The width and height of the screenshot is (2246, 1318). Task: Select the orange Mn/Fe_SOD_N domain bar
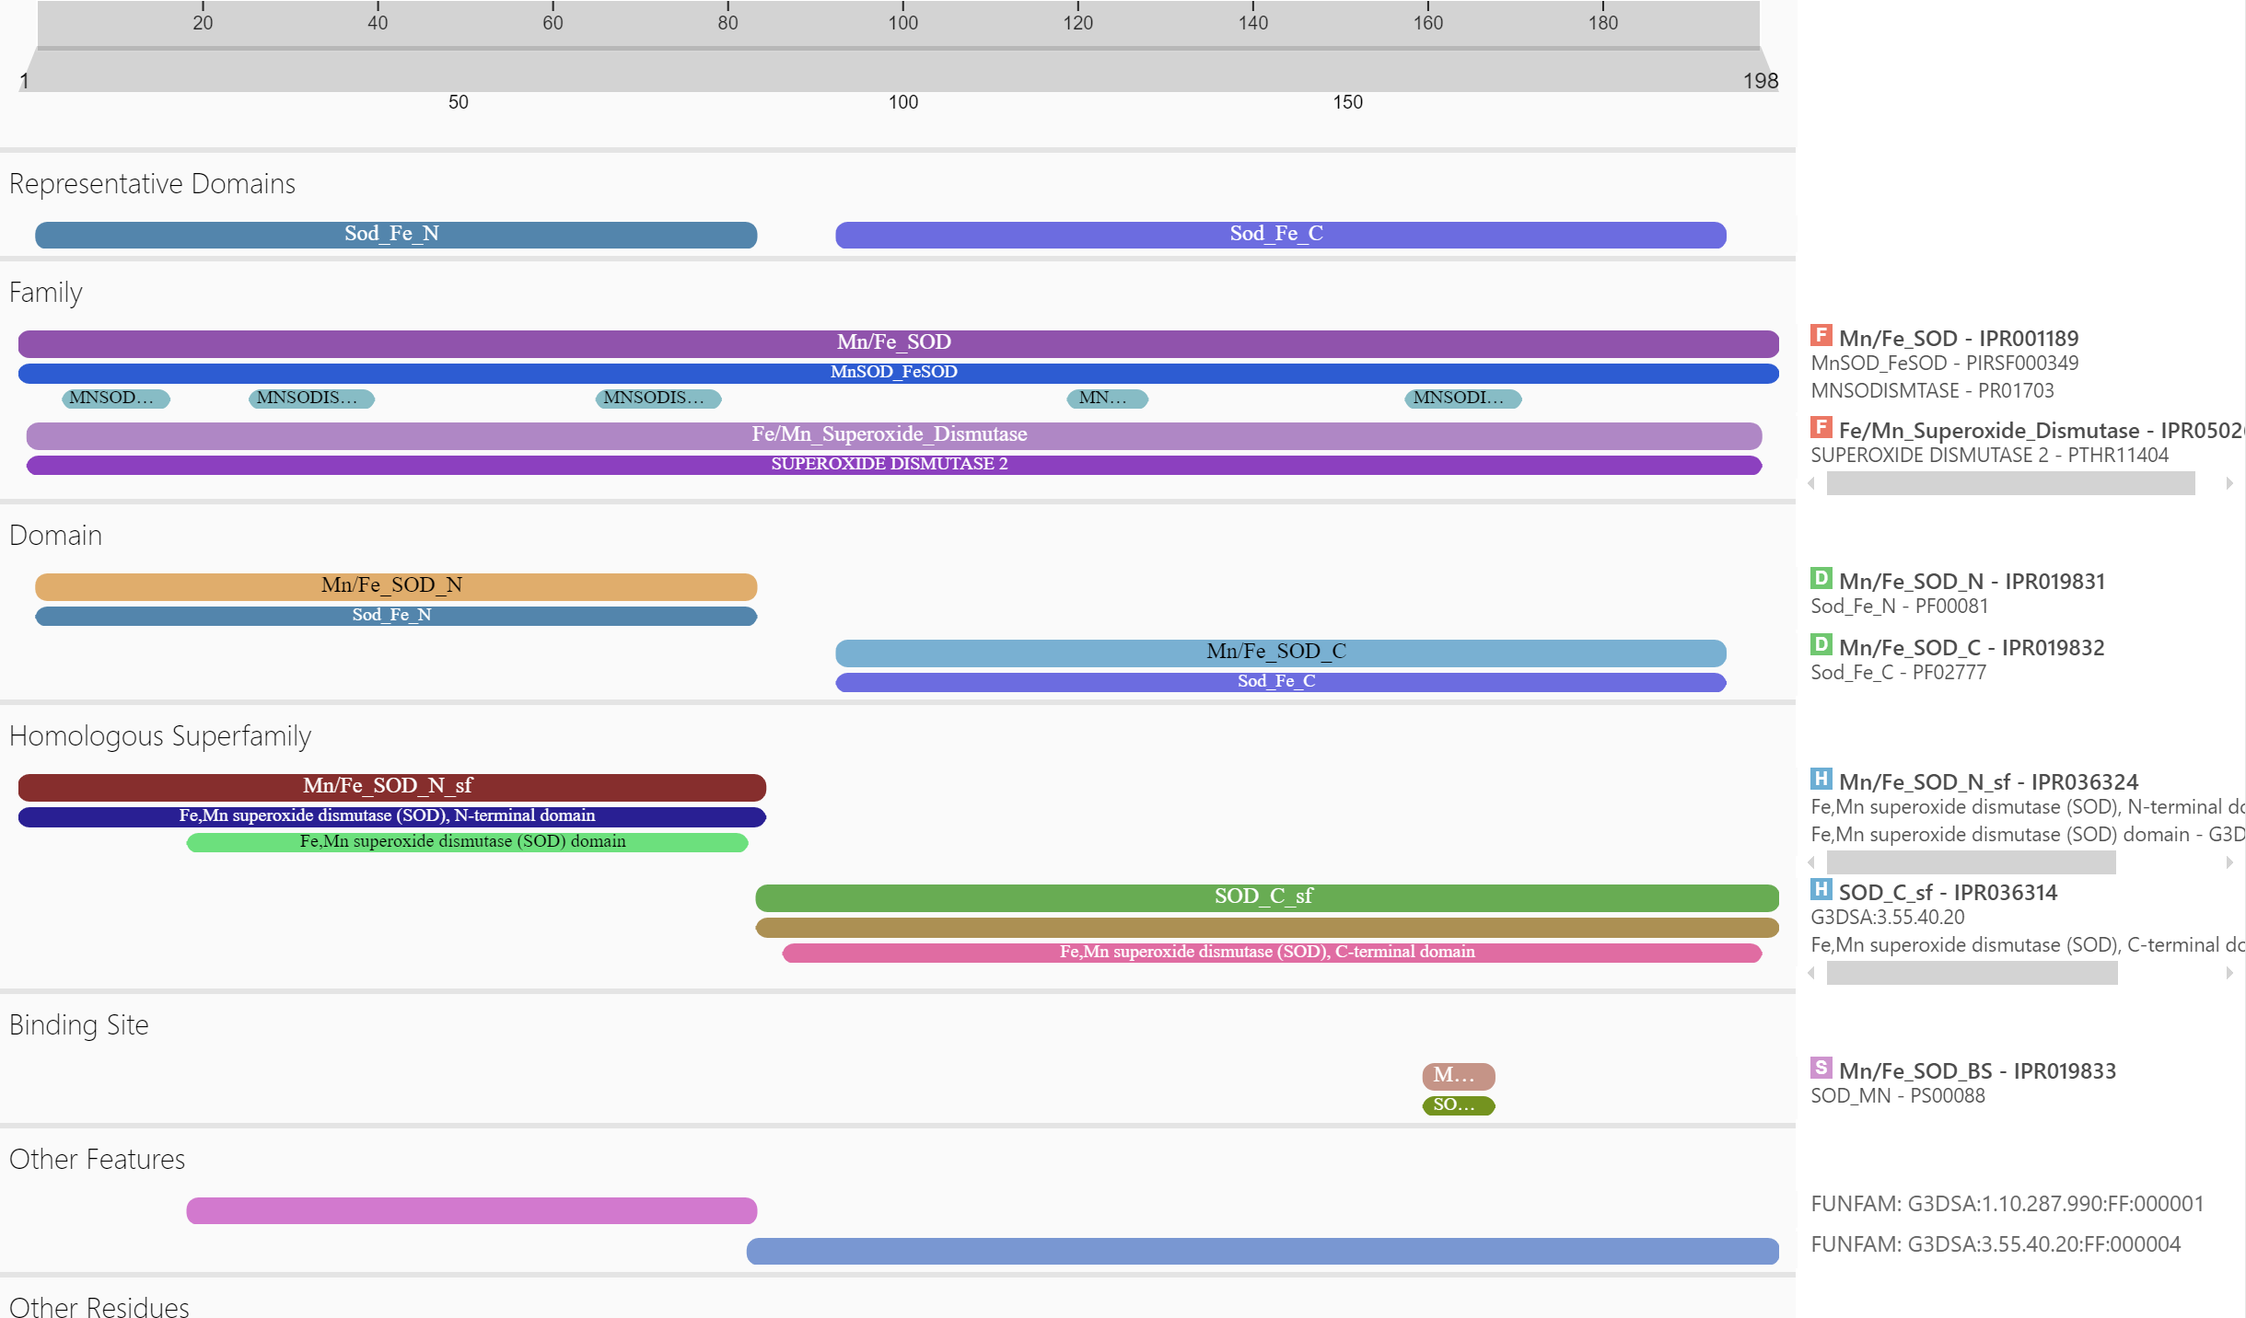pos(396,586)
